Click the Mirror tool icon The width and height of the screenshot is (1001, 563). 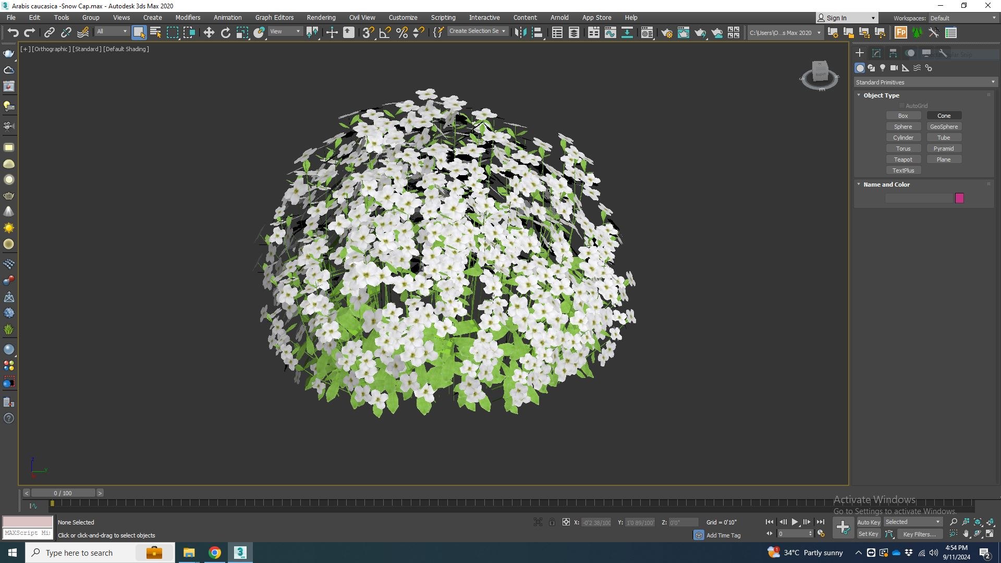520,33
